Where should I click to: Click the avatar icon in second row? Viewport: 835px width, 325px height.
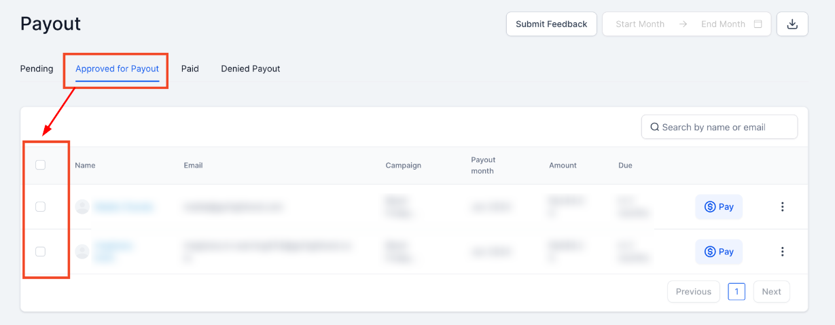[x=82, y=252]
